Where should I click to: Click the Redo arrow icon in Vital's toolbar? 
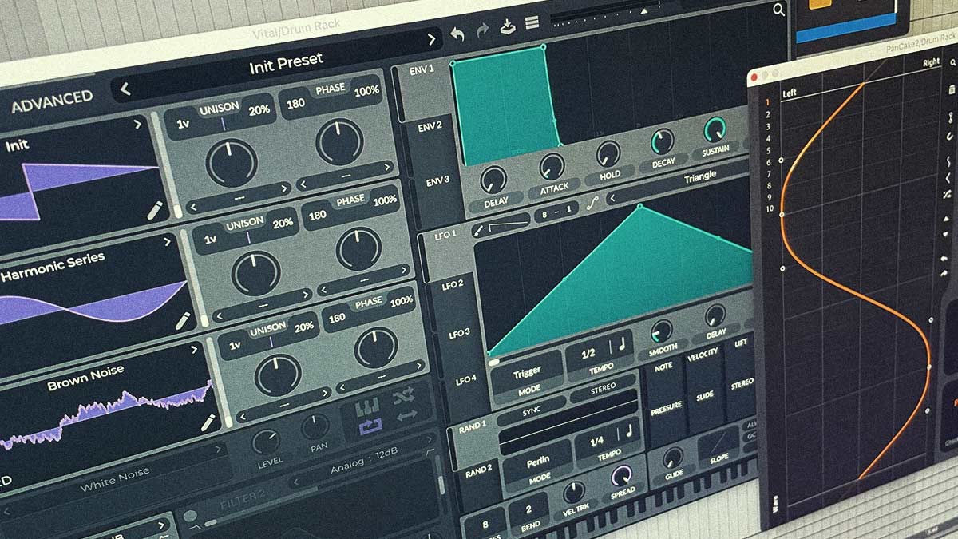click(x=483, y=31)
